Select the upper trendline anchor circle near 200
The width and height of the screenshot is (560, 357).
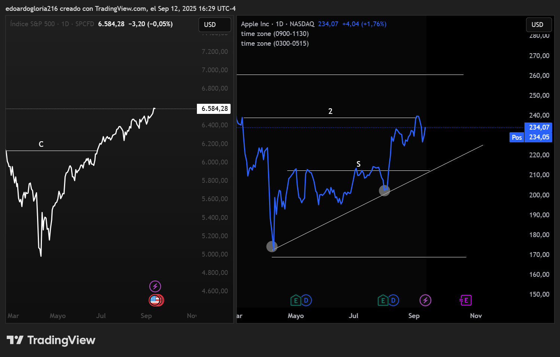coord(384,190)
